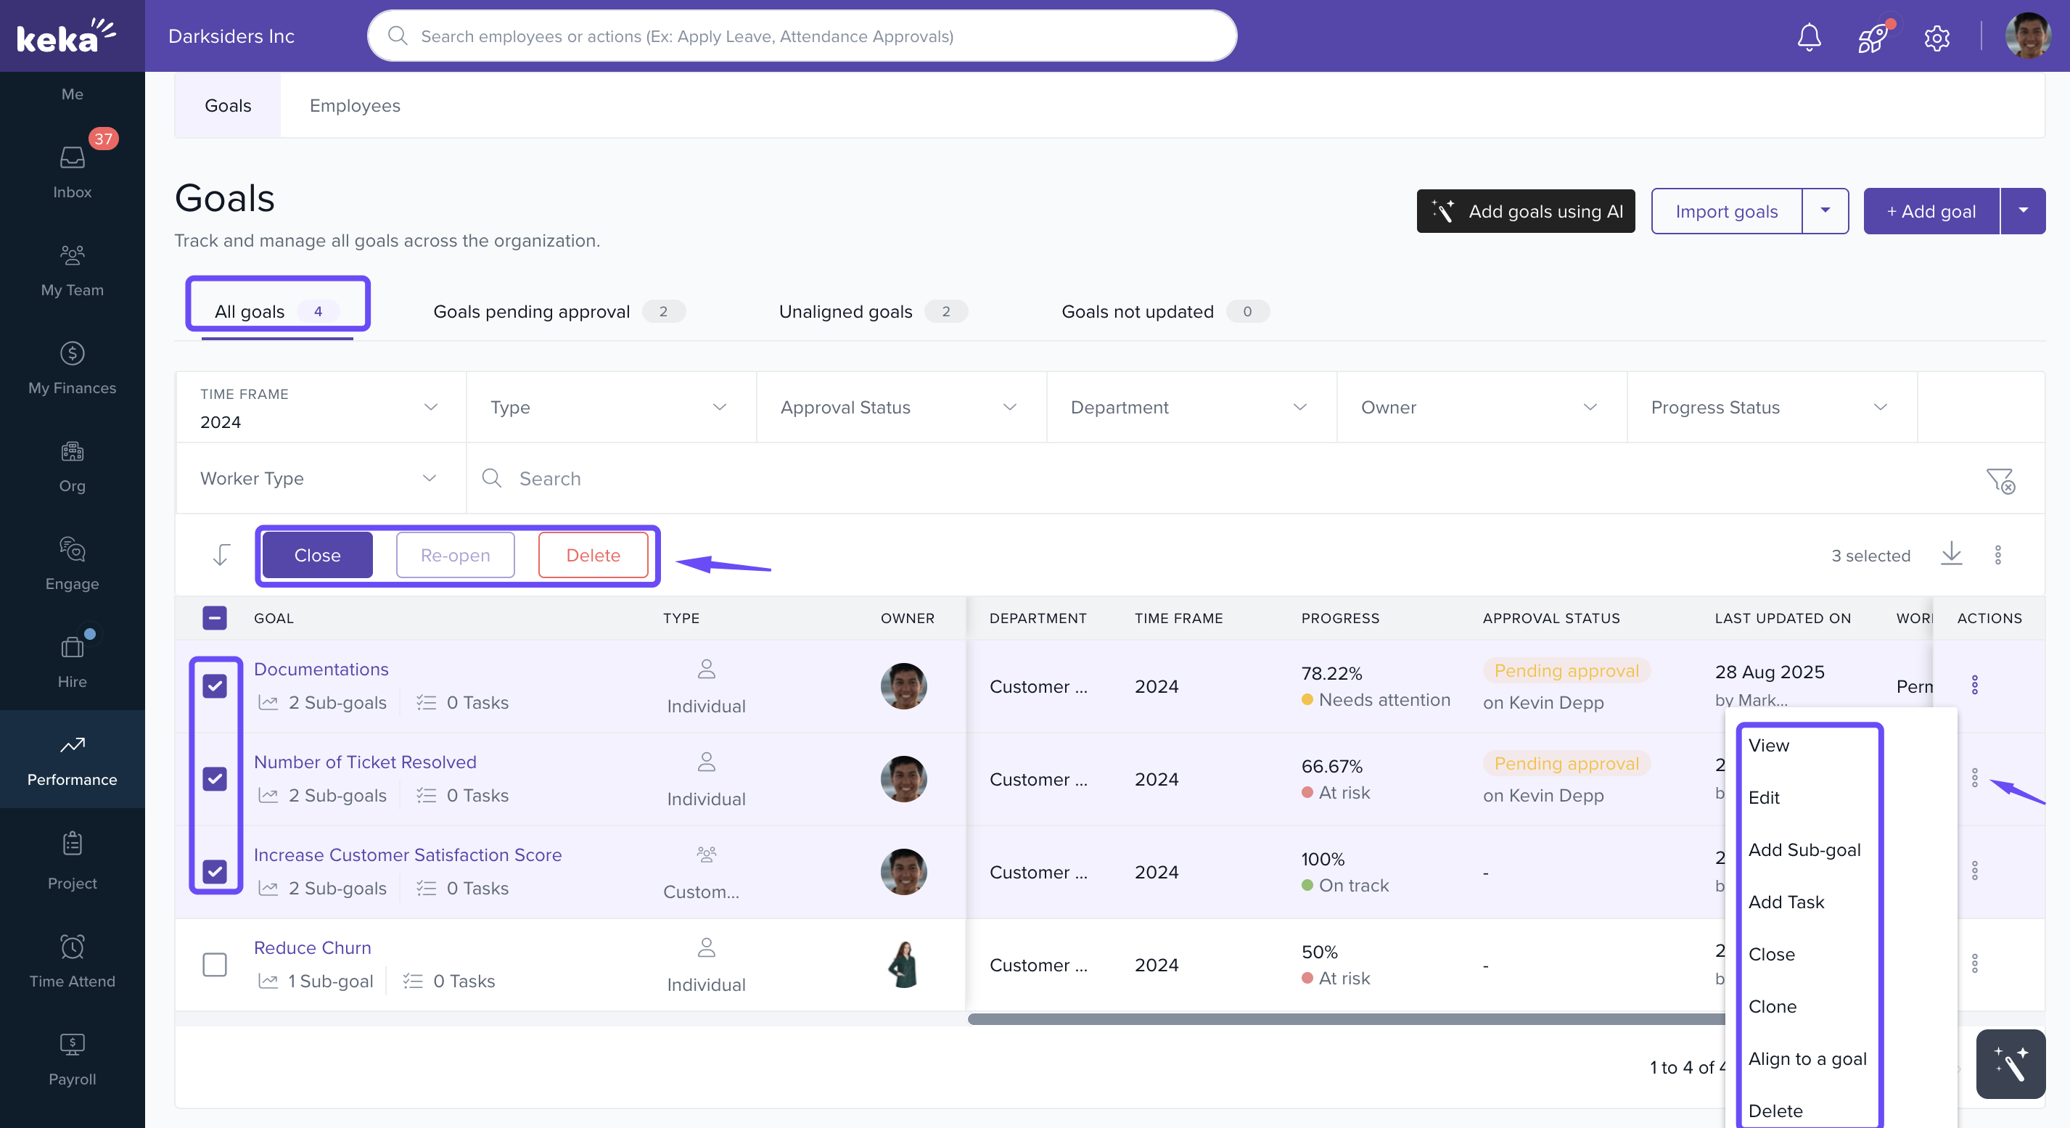2070x1128 pixels.
Task: Expand the Add goal split-button arrow
Action: [2023, 211]
